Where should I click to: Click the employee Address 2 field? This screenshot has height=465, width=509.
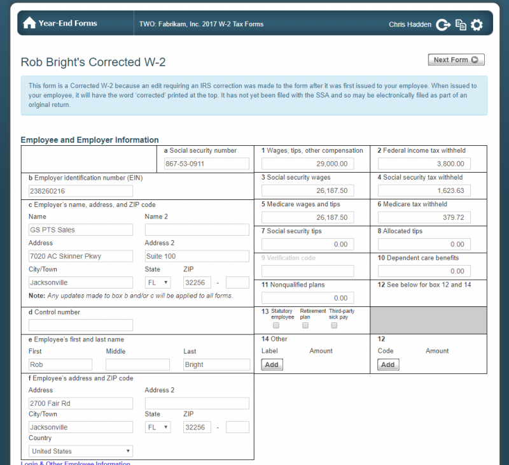click(x=197, y=403)
